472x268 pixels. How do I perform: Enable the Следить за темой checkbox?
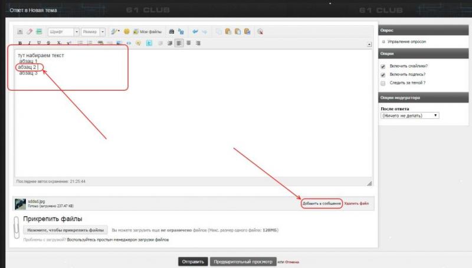click(x=383, y=83)
